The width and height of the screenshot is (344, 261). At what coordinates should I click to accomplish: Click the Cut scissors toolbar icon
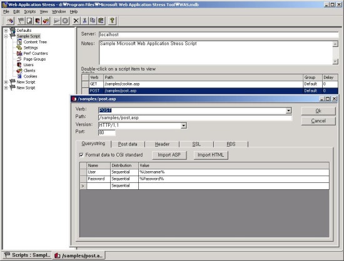point(84,21)
